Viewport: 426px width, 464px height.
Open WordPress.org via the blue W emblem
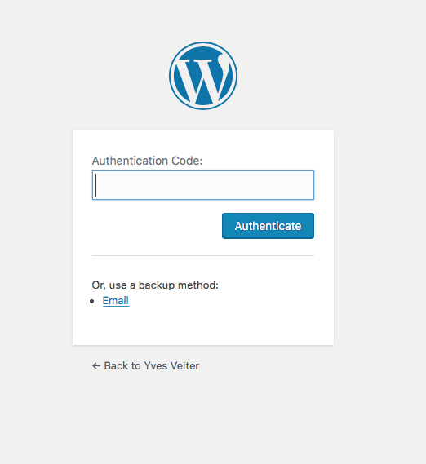(x=203, y=76)
